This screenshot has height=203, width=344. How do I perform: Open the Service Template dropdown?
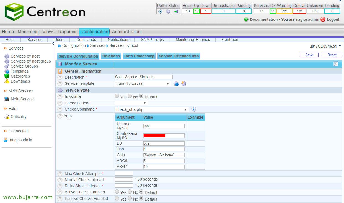click(x=143, y=84)
